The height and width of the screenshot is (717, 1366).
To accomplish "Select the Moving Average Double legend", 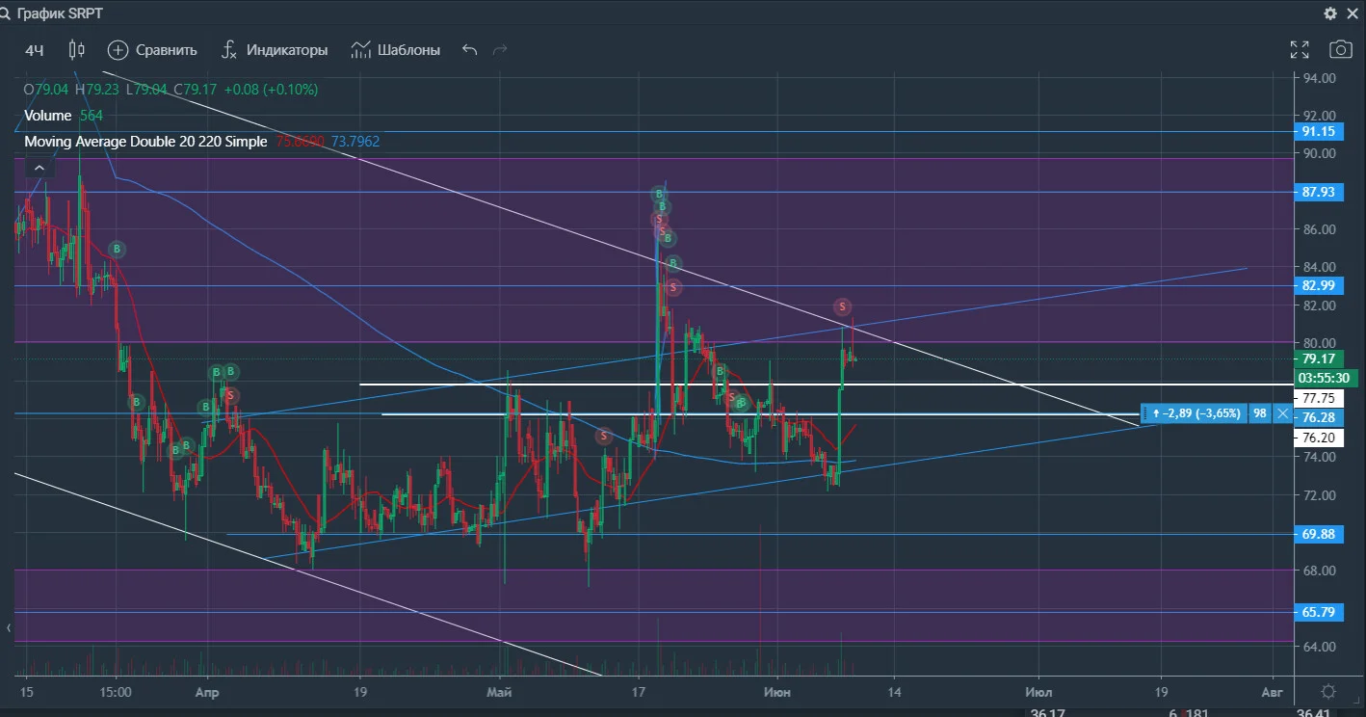I will point(202,142).
